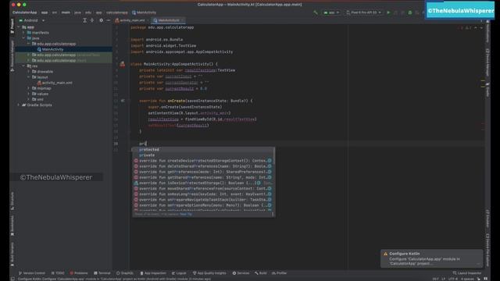Click the completion popup scrollbar

(x=273, y=156)
